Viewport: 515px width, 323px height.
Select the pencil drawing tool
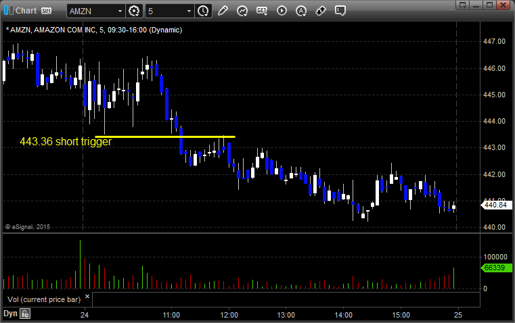tap(223, 11)
